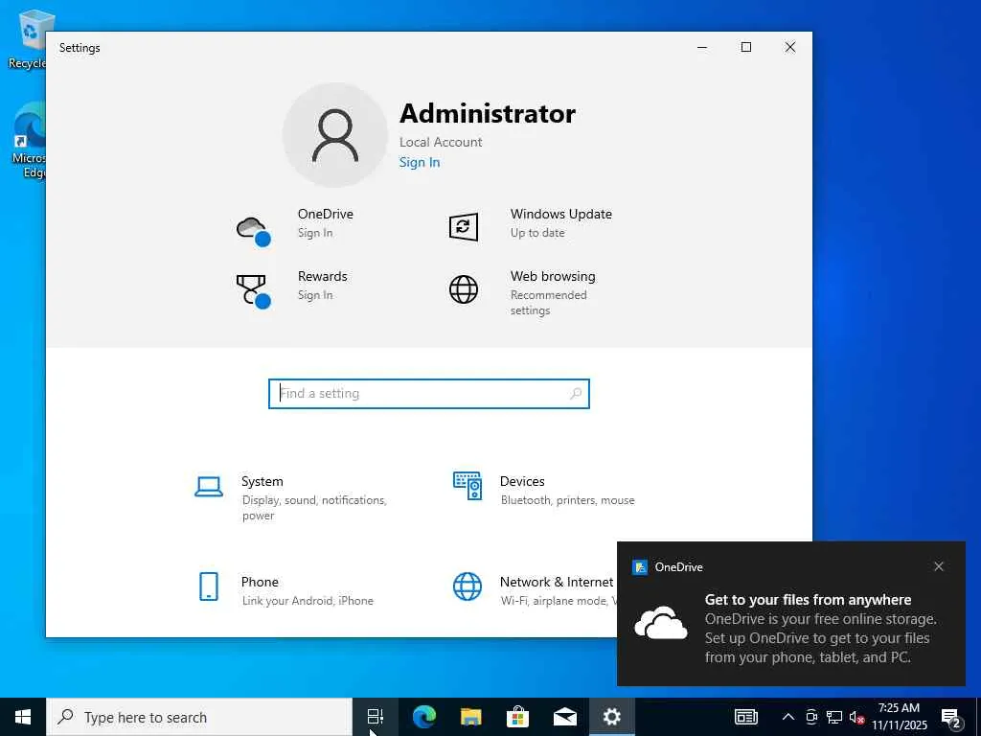Click Link your Android, iPhone description
Image resolution: width=981 pixels, height=736 pixels.
coord(308,601)
